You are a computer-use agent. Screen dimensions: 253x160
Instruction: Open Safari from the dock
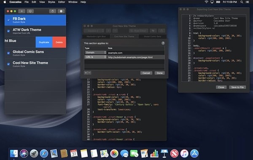(x=44, y=153)
